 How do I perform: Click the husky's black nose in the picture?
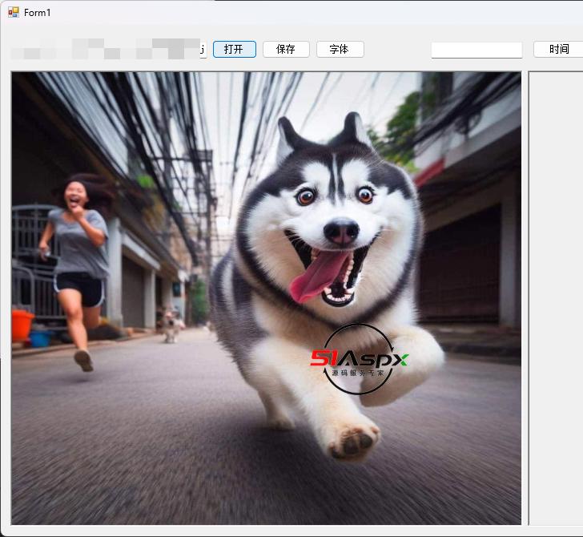(x=341, y=232)
